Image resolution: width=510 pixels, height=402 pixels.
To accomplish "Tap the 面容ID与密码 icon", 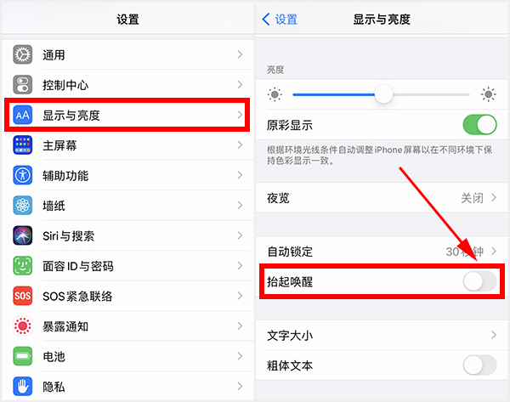I will point(23,266).
